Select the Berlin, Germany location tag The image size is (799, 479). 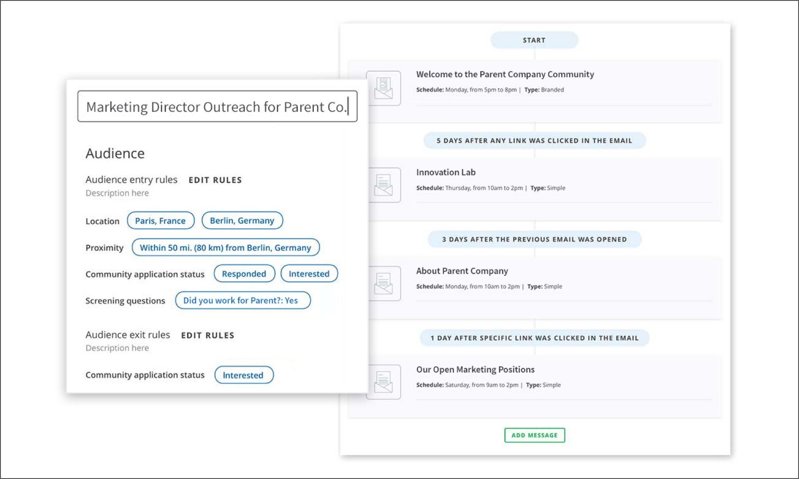point(242,220)
